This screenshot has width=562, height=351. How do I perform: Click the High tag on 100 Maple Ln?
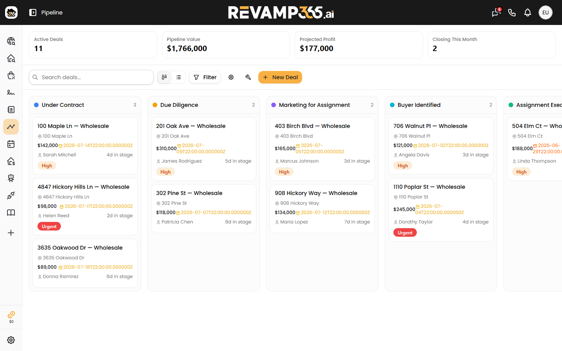click(x=47, y=166)
